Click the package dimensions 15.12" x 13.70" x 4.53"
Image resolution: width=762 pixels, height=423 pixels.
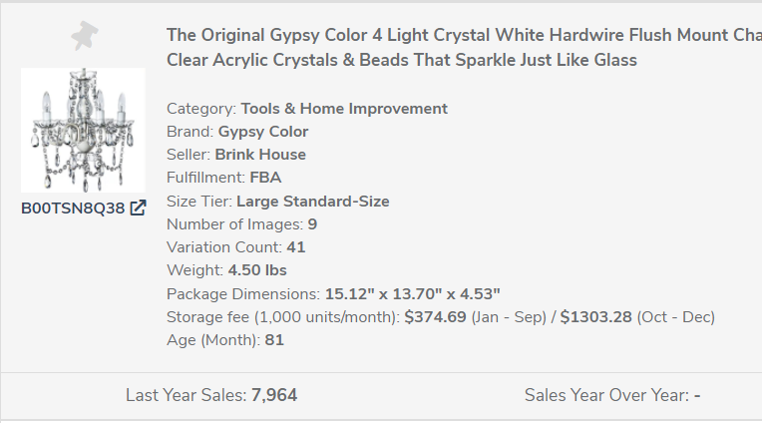pyautogui.click(x=413, y=293)
